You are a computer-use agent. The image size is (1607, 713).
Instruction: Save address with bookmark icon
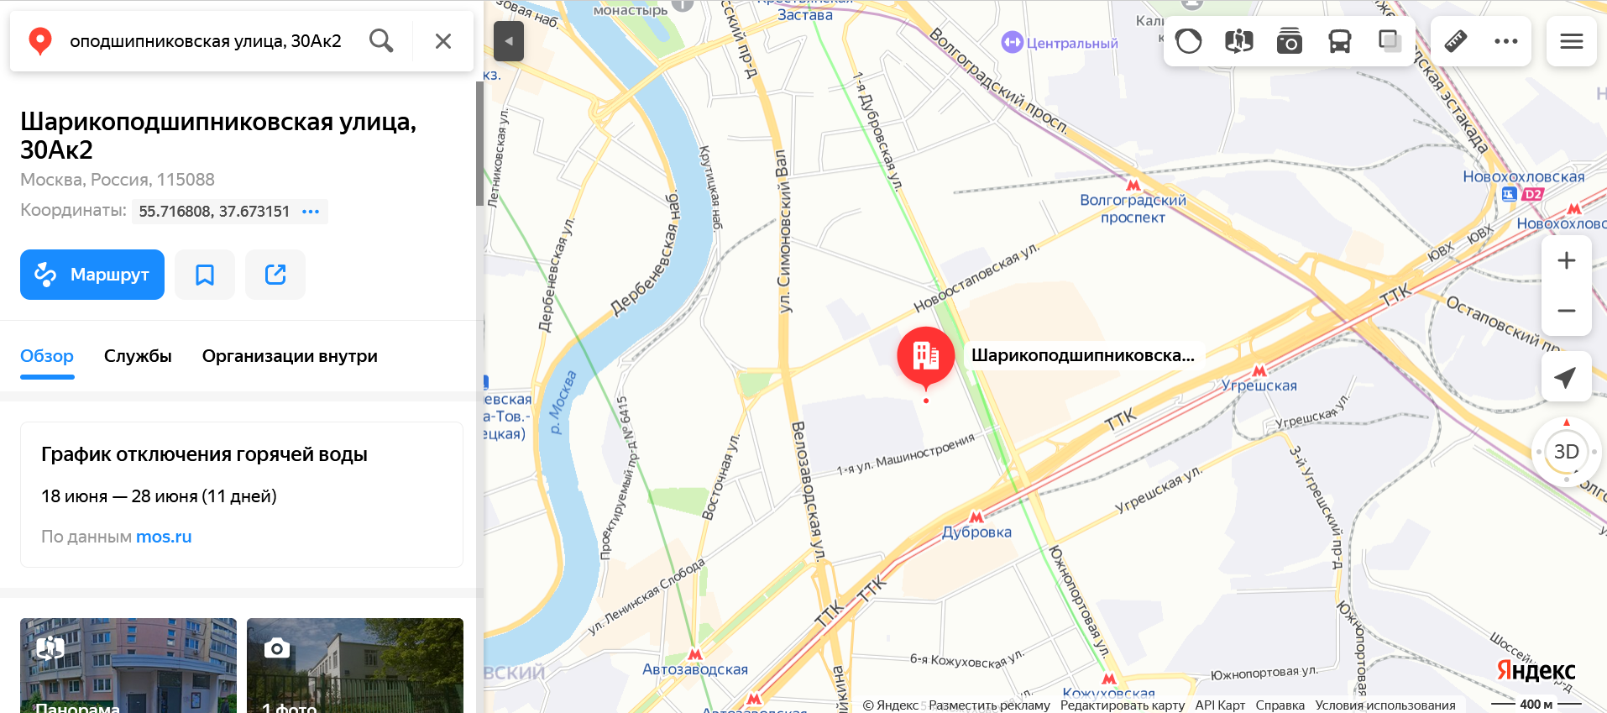pyautogui.click(x=205, y=275)
